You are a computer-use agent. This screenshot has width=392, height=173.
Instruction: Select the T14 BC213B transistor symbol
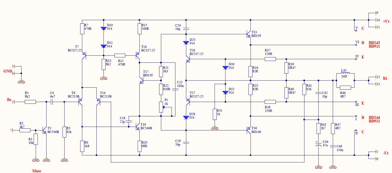[x=98, y=102]
